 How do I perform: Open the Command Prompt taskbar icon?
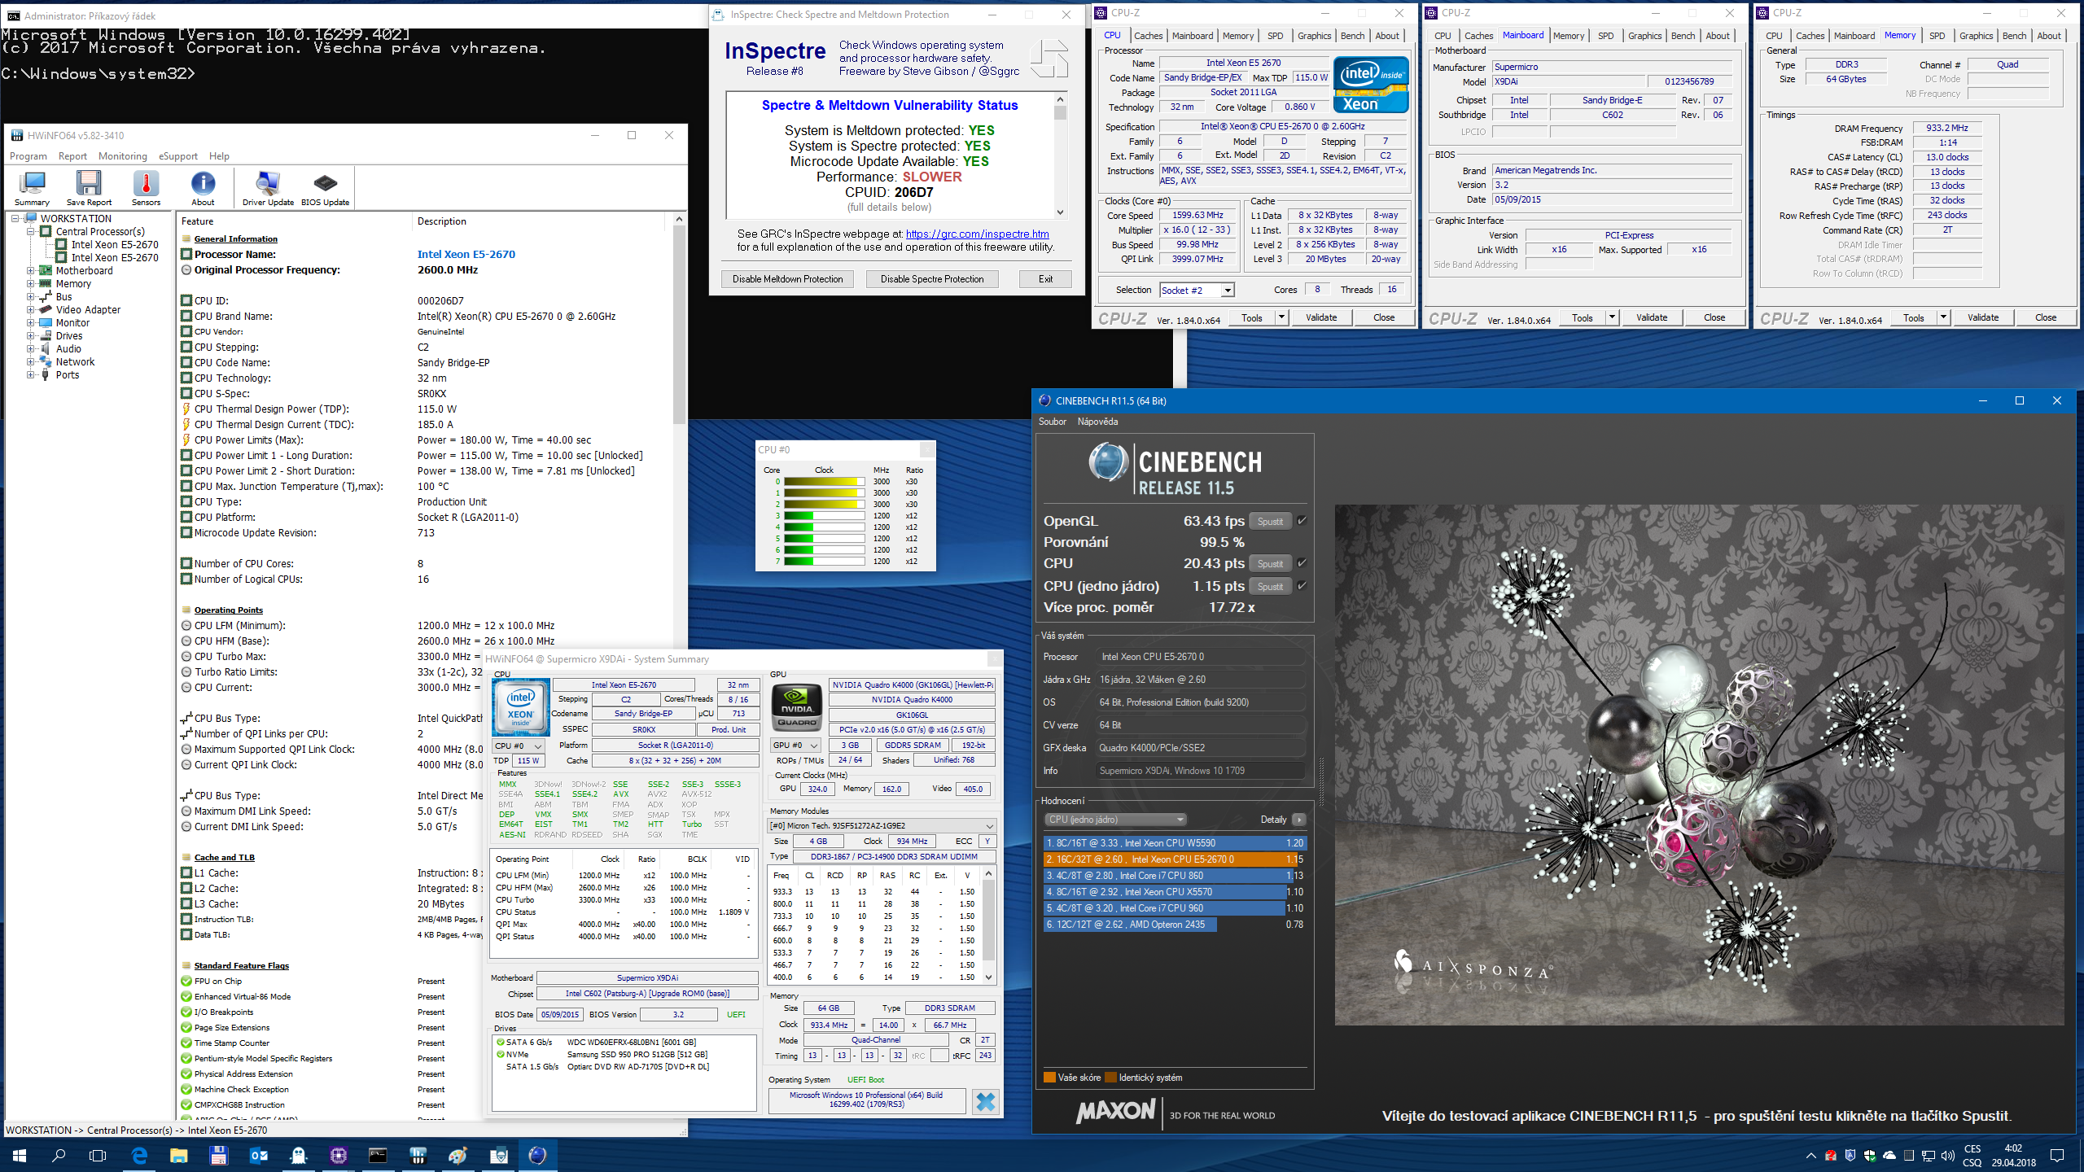coord(378,1155)
